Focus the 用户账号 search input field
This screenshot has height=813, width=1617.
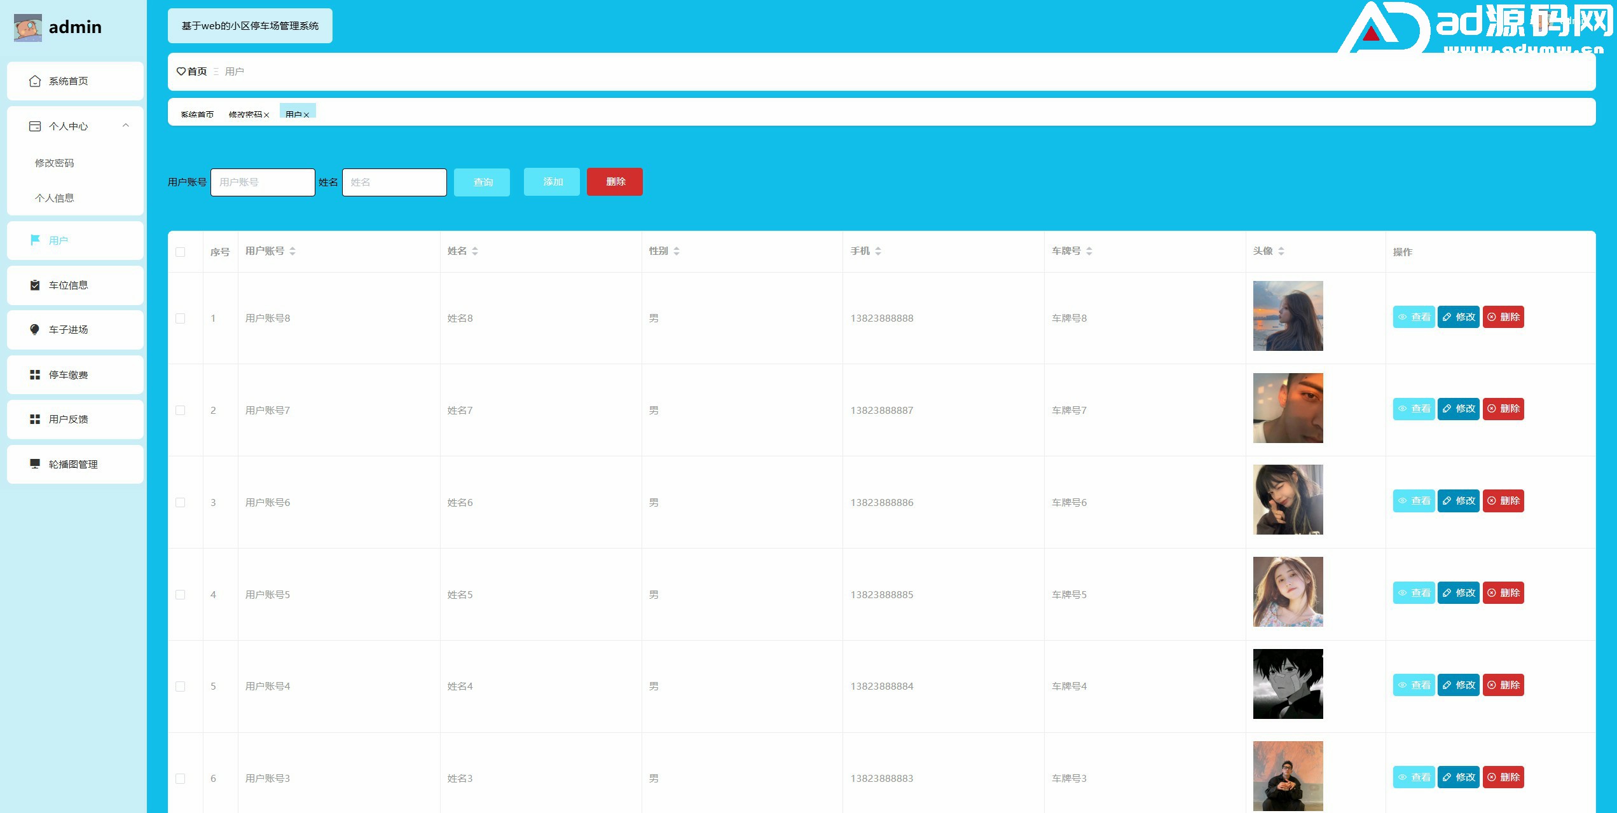[263, 182]
